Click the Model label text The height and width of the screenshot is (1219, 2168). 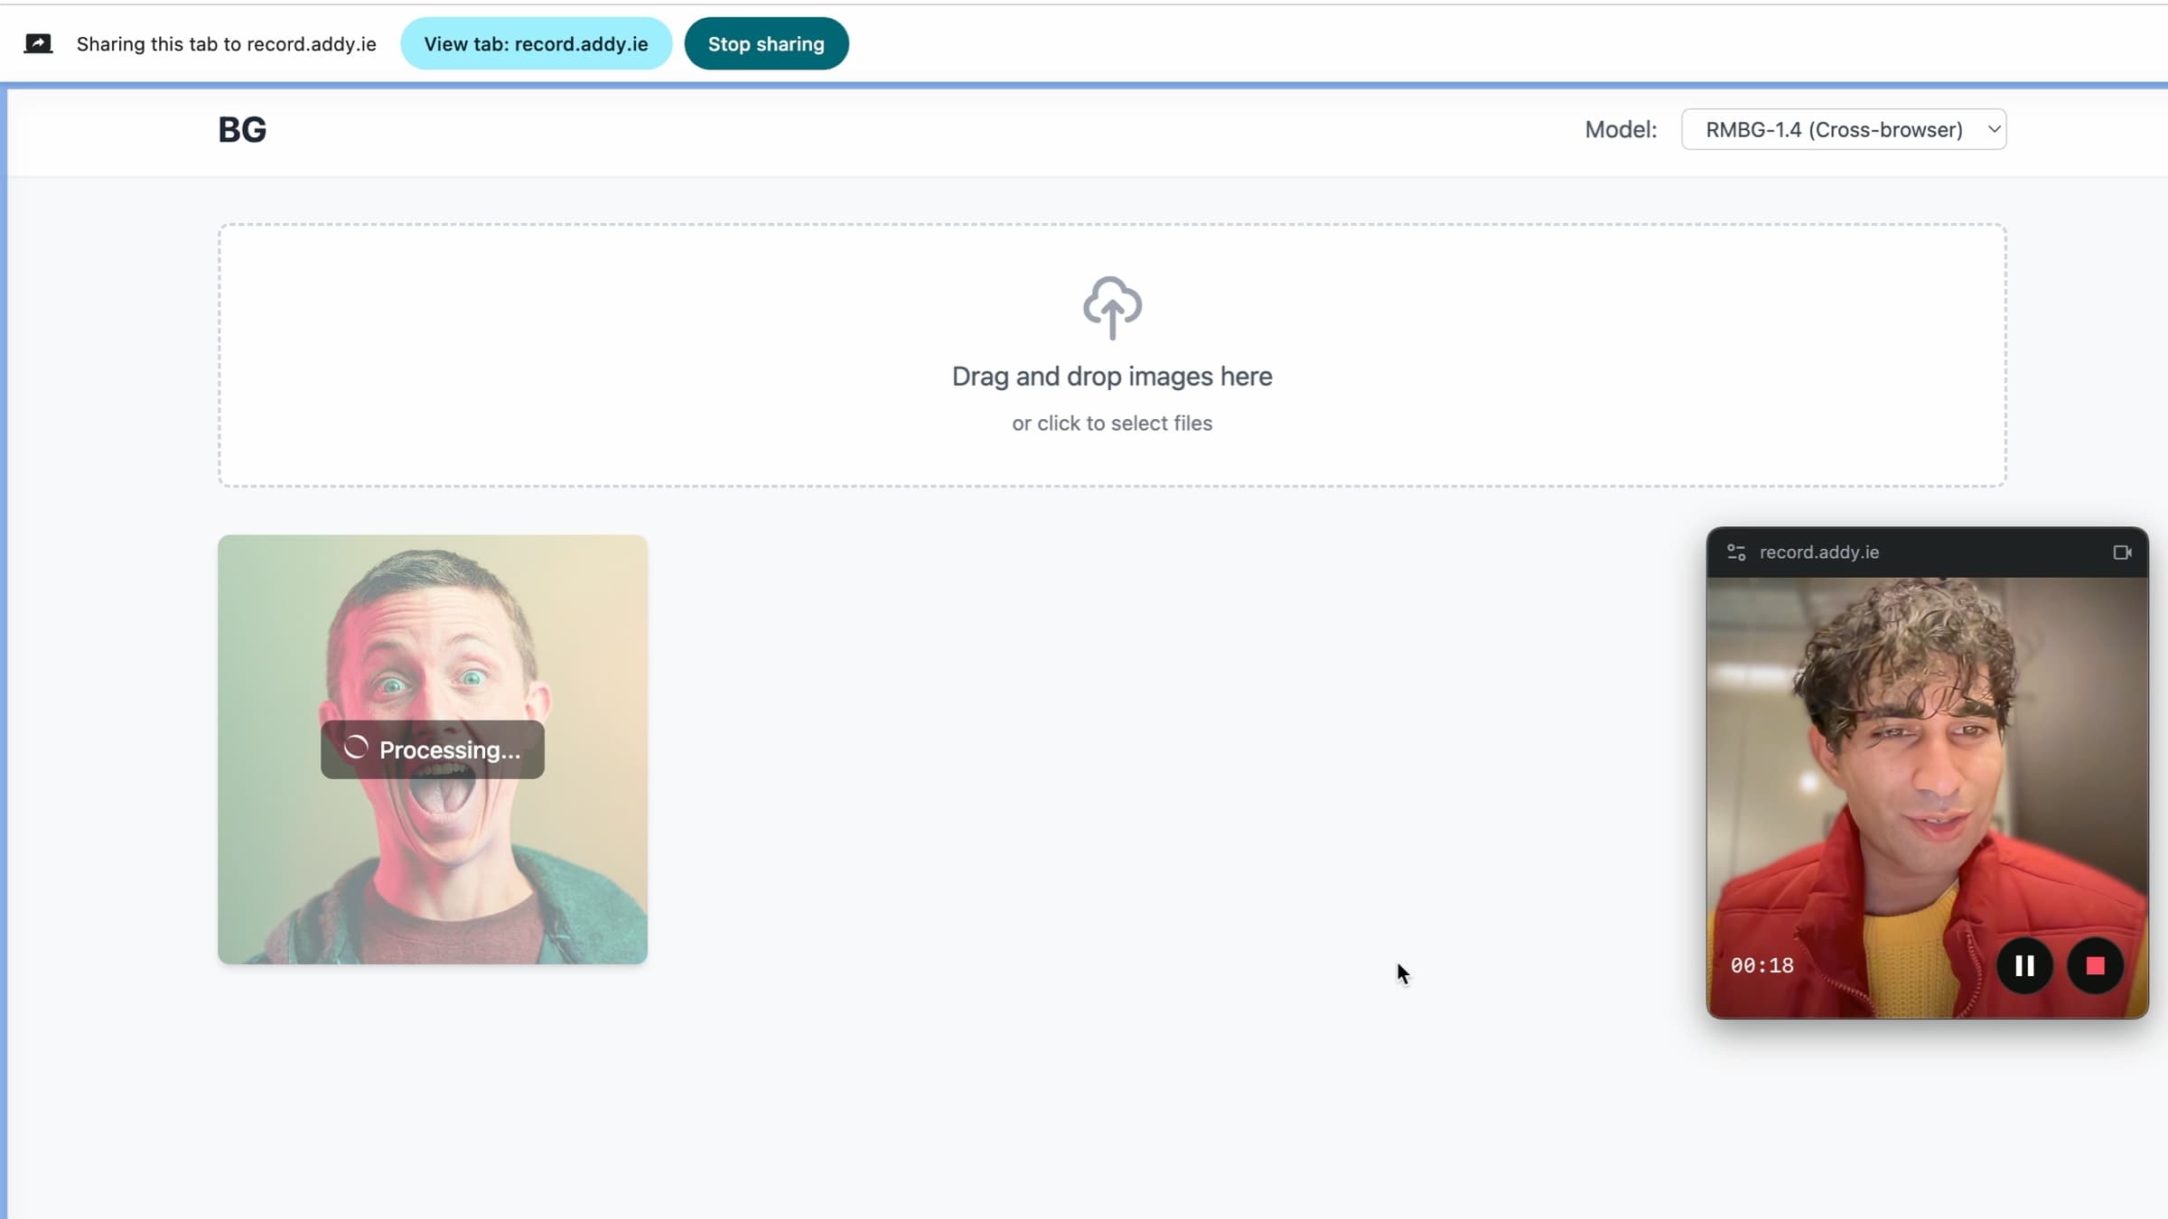point(1621,130)
